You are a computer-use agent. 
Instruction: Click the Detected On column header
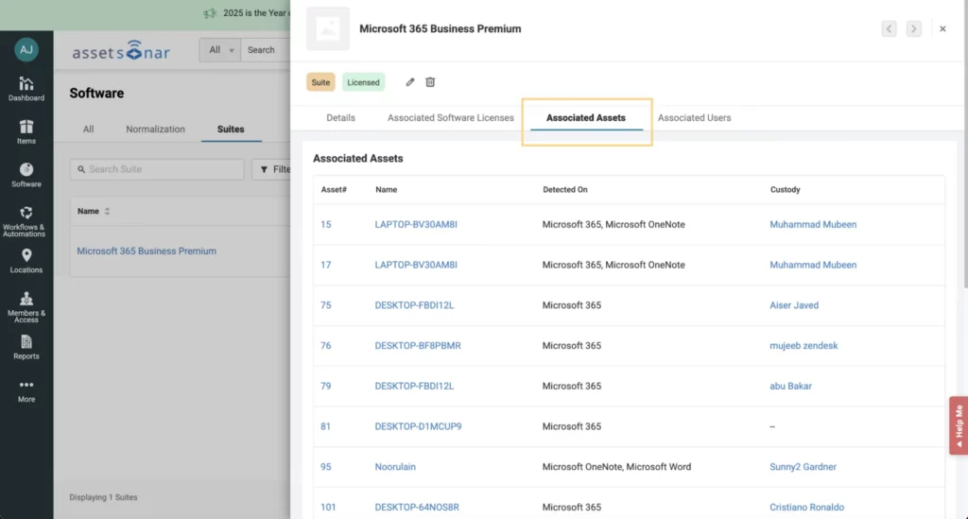565,189
